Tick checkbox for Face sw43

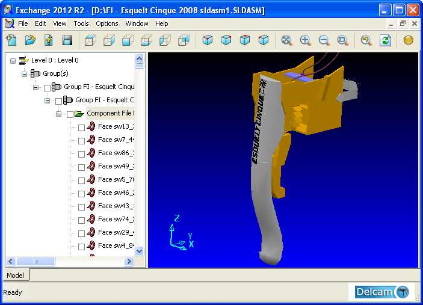[x=81, y=206]
